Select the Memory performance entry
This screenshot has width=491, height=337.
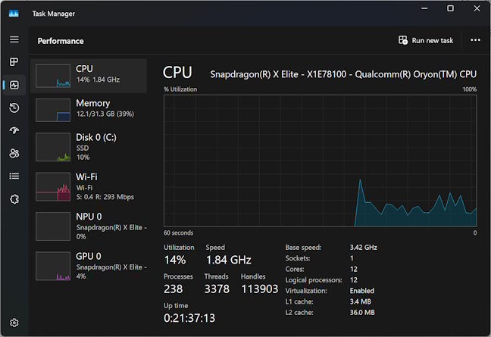pyautogui.click(x=89, y=110)
